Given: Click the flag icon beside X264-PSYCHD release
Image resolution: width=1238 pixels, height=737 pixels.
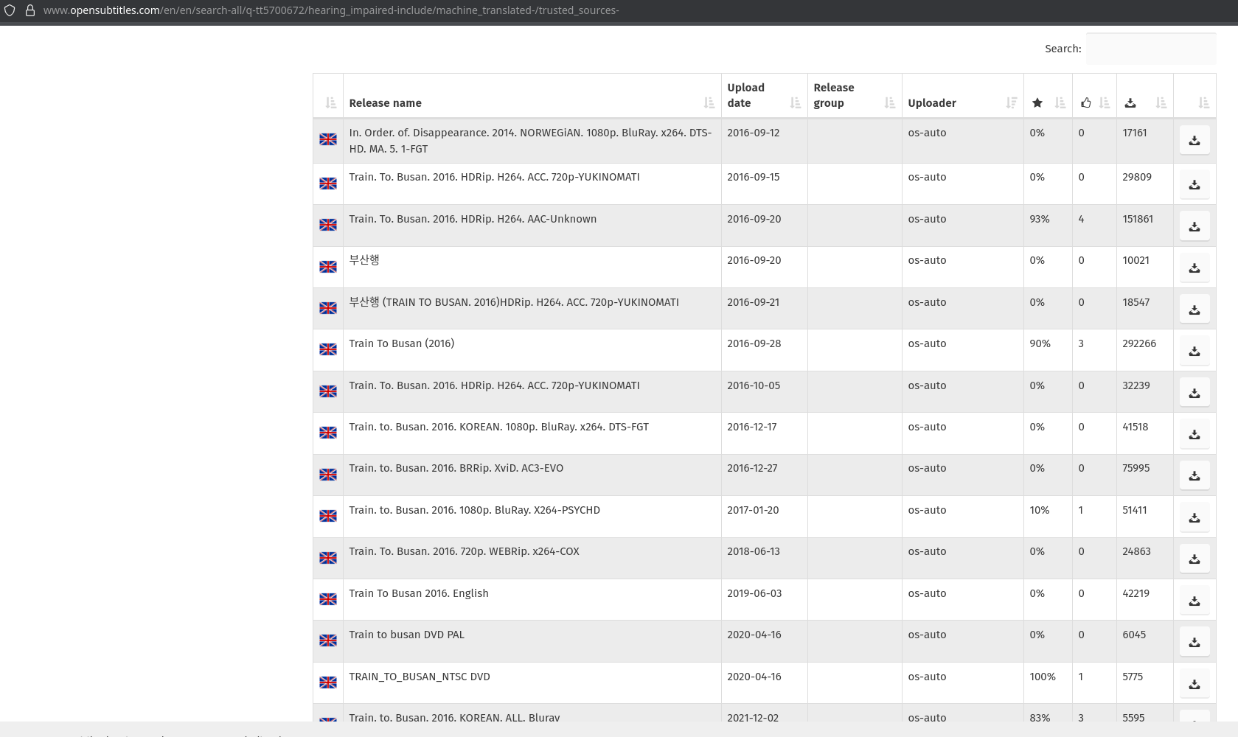Looking at the screenshot, I should 328,516.
